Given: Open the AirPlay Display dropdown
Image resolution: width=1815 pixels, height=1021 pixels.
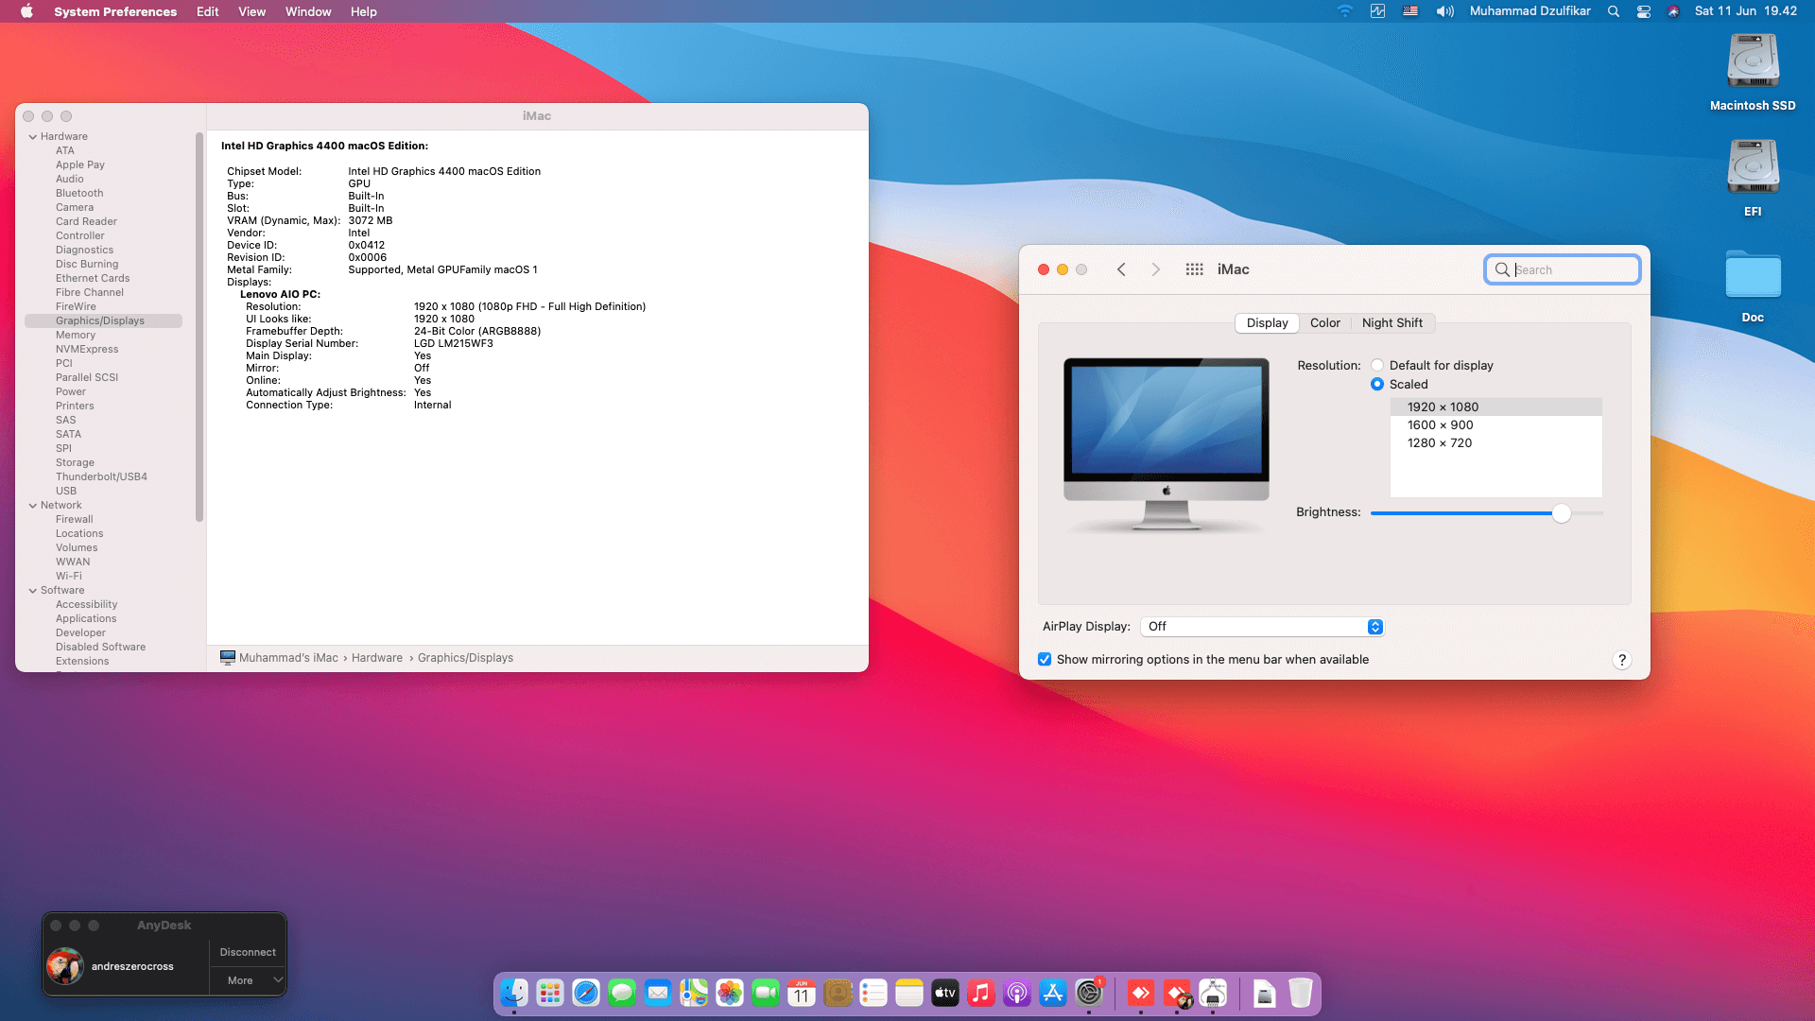Looking at the screenshot, I should click(x=1374, y=626).
